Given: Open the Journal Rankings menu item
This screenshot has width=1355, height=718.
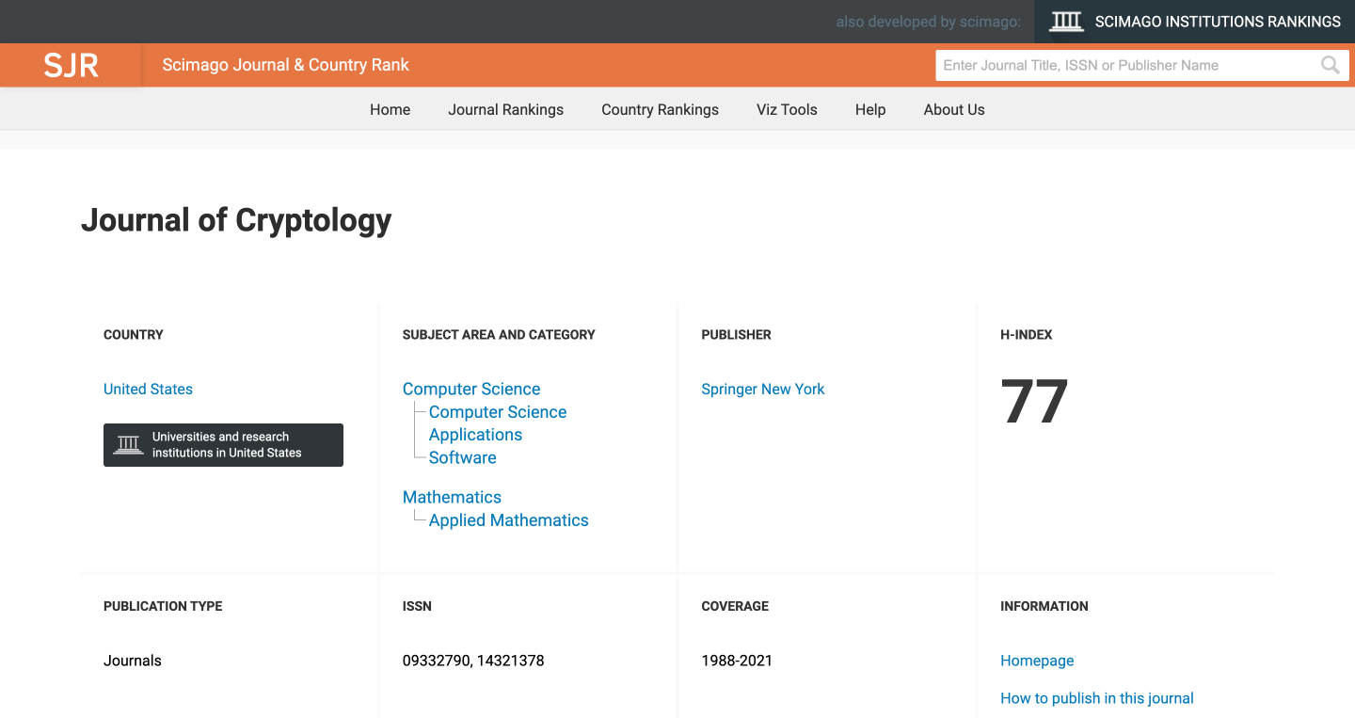Looking at the screenshot, I should point(506,109).
